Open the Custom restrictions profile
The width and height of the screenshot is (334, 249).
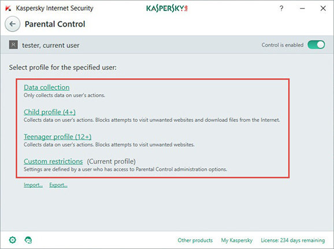coord(53,162)
